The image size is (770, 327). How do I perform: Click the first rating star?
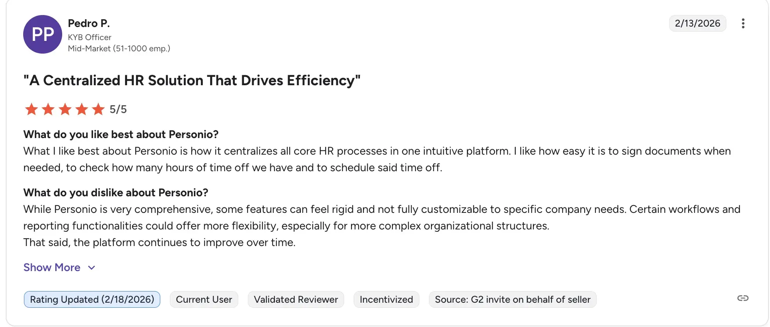point(31,109)
